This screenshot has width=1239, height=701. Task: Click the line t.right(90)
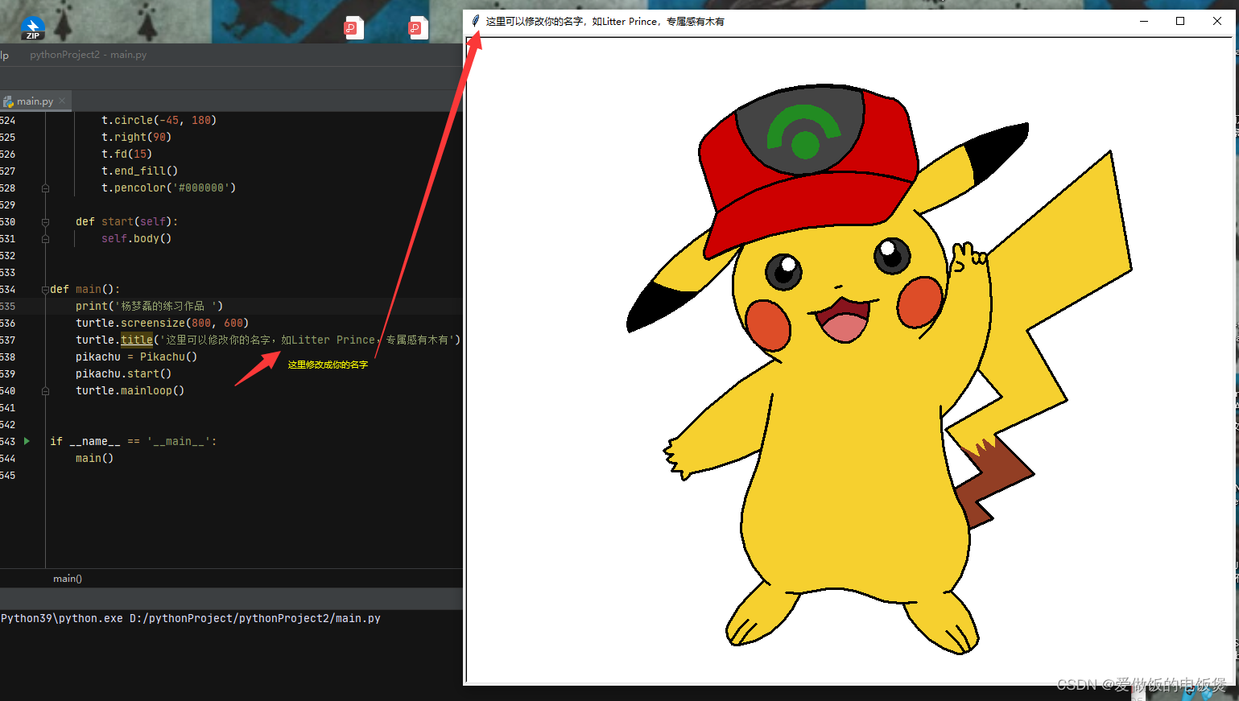(136, 137)
